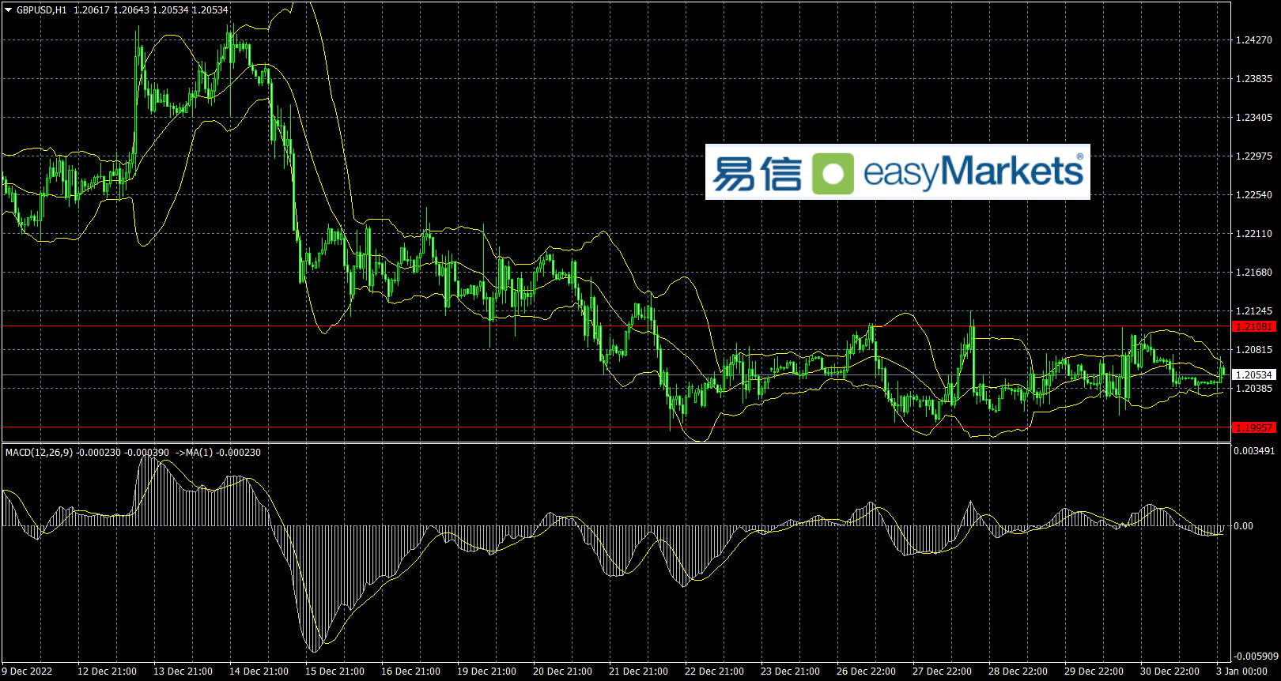Viewport: 1281px width, 681px height.
Task: Click the open price value 1.20617
Action: pyautogui.click(x=90, y=10)
